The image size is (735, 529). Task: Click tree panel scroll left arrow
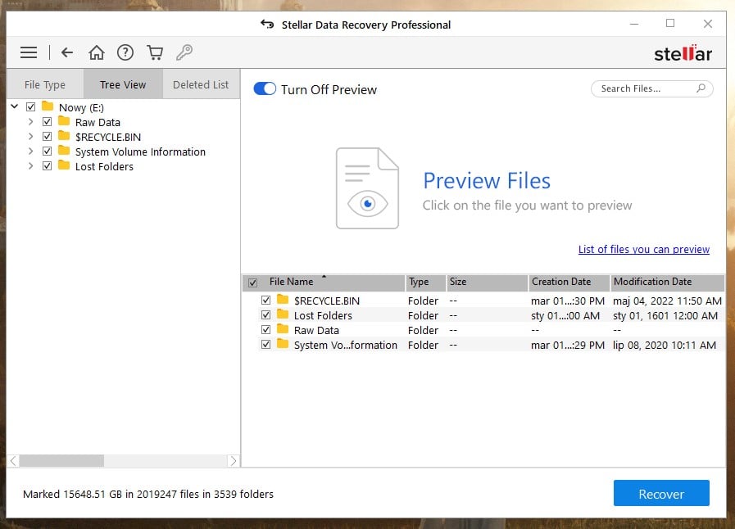pyautogui.click(x=13, y=460)
